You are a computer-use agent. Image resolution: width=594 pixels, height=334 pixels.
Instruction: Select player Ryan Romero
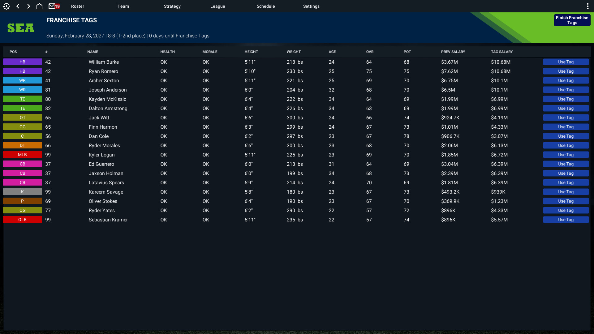point(103,71)
